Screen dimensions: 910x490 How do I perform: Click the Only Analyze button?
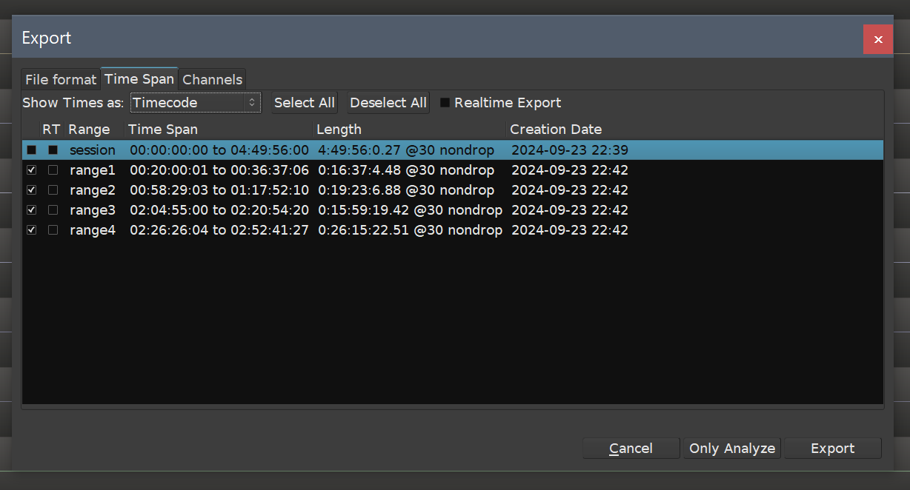[x=731, y=449]
